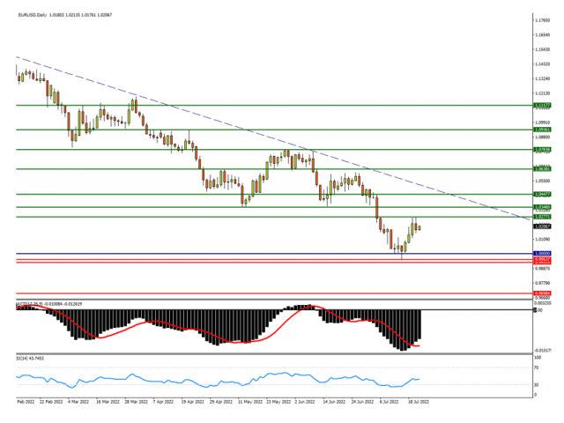564x423 pixels.
Task: Click the latest candlestick on the chart
Action: coord(419,228)
